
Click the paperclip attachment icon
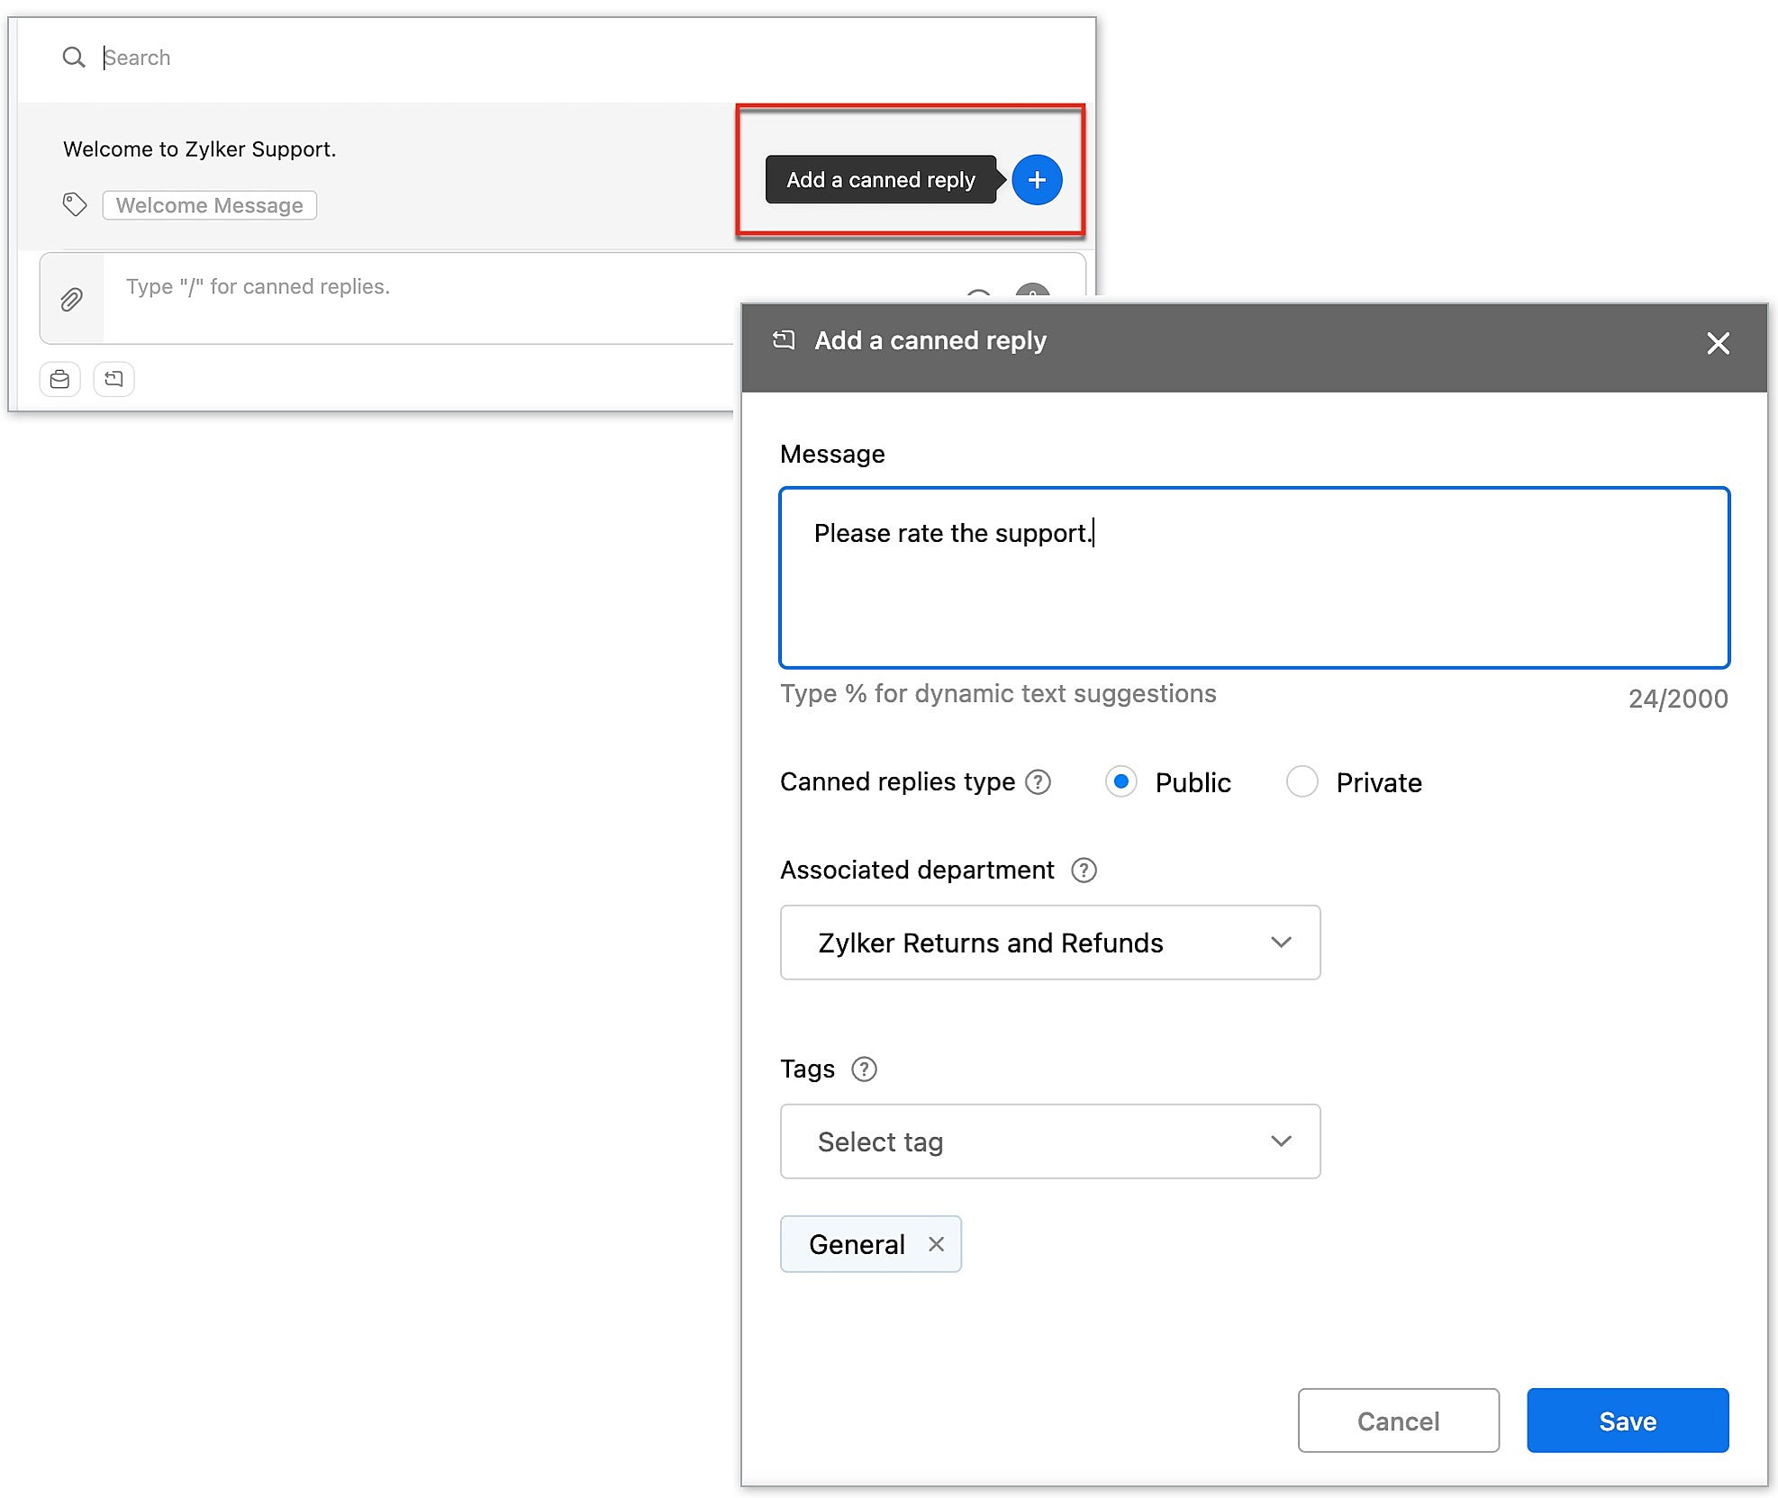71,299
